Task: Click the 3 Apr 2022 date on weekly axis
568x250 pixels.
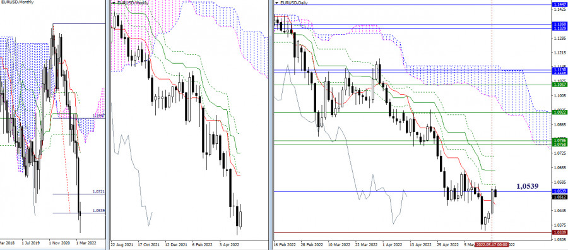Action: (x=228, y=244)
